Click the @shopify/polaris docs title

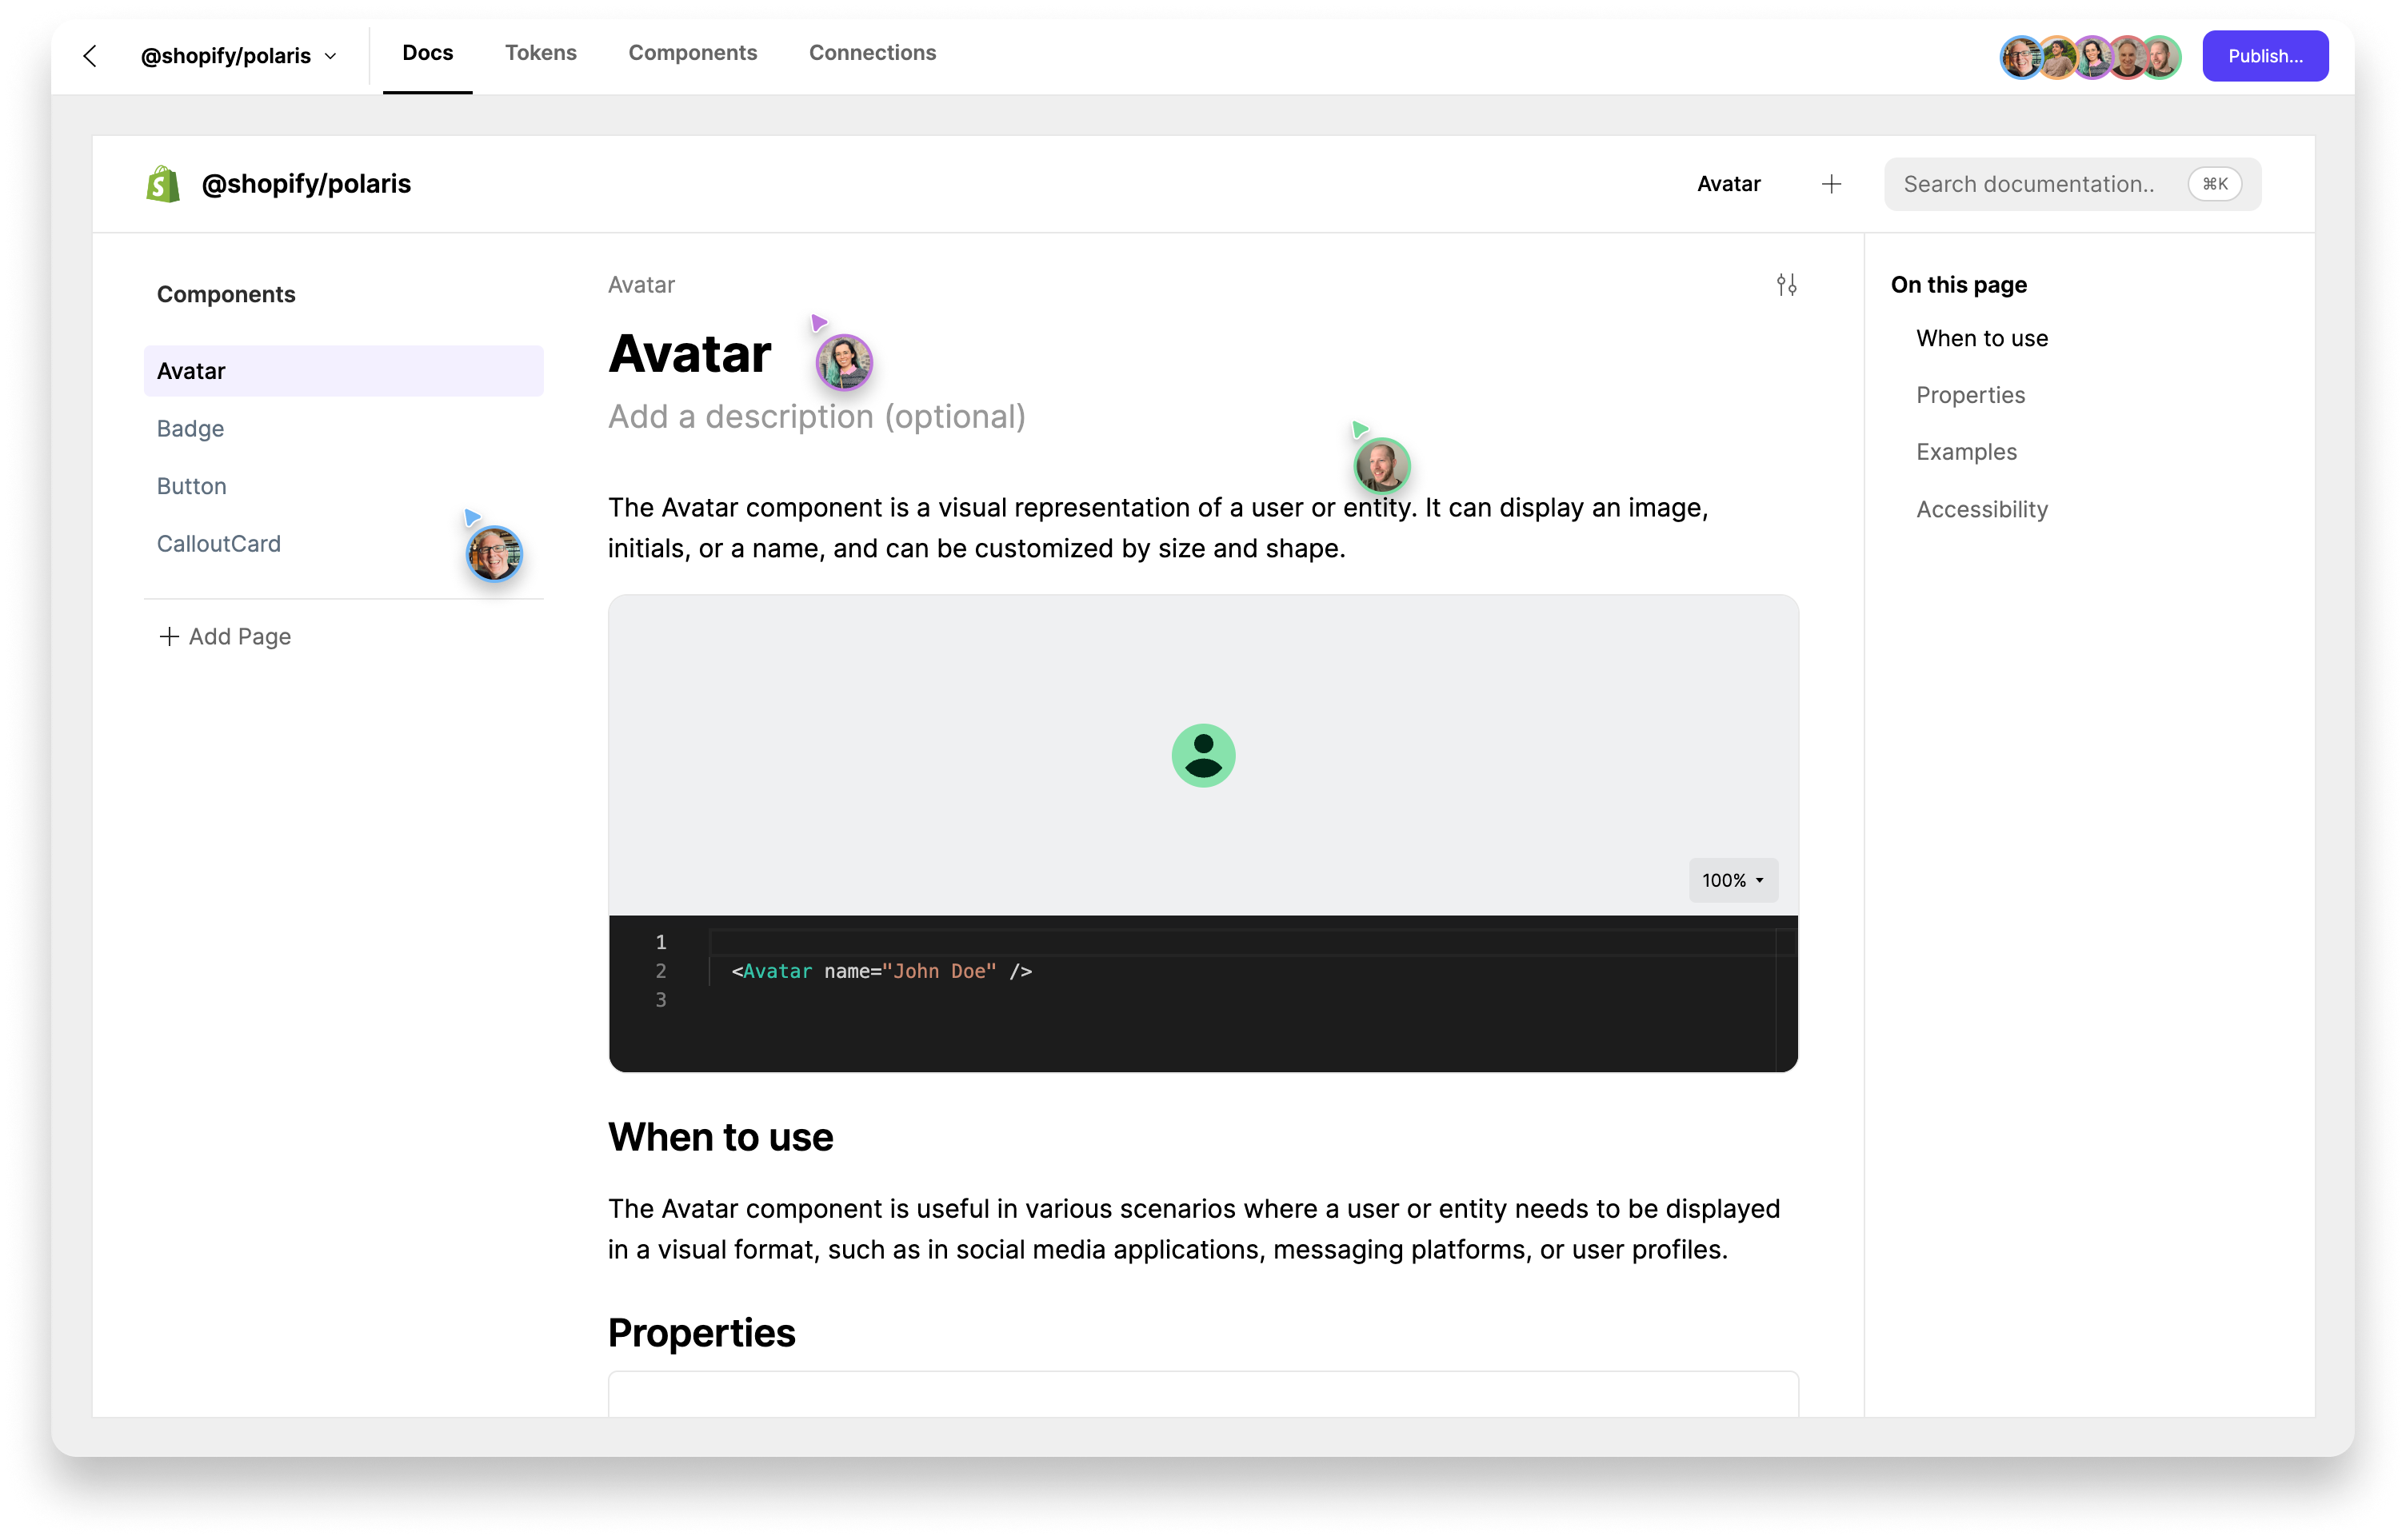[306, 184]
